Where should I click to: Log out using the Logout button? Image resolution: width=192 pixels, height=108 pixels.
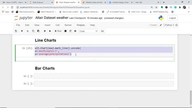172,18
